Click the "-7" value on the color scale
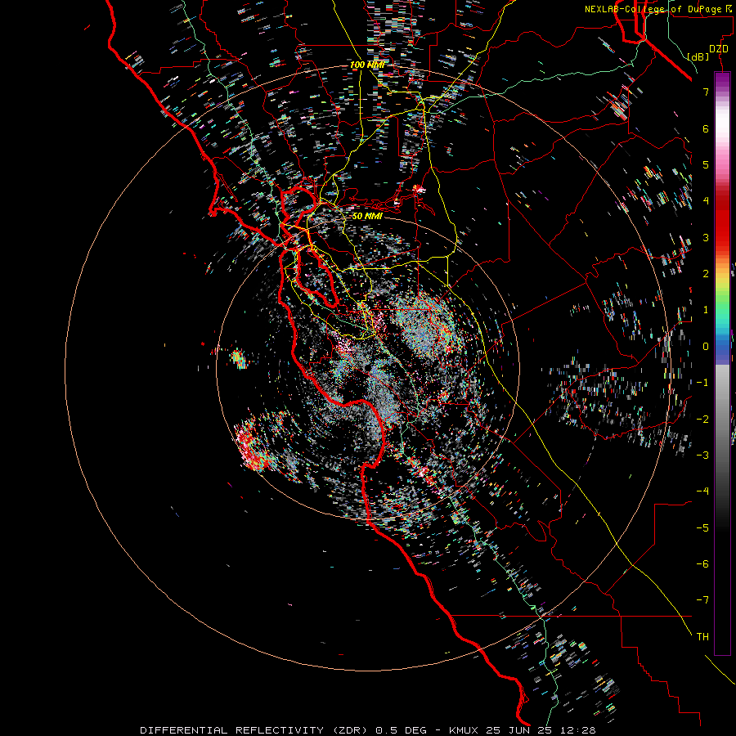 coord(702,600)
